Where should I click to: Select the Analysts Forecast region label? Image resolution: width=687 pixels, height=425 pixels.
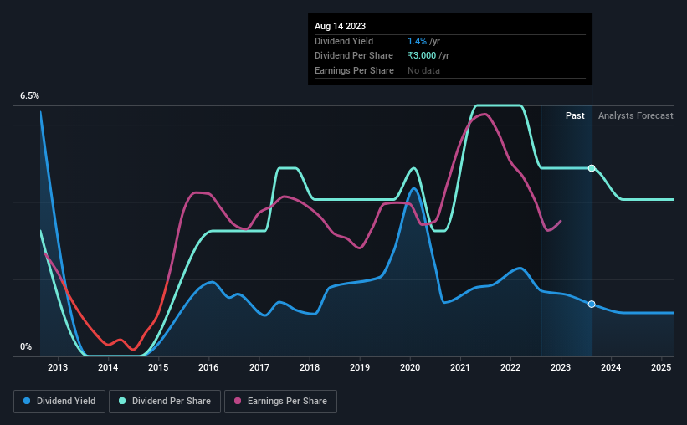[x=636, y=115]
